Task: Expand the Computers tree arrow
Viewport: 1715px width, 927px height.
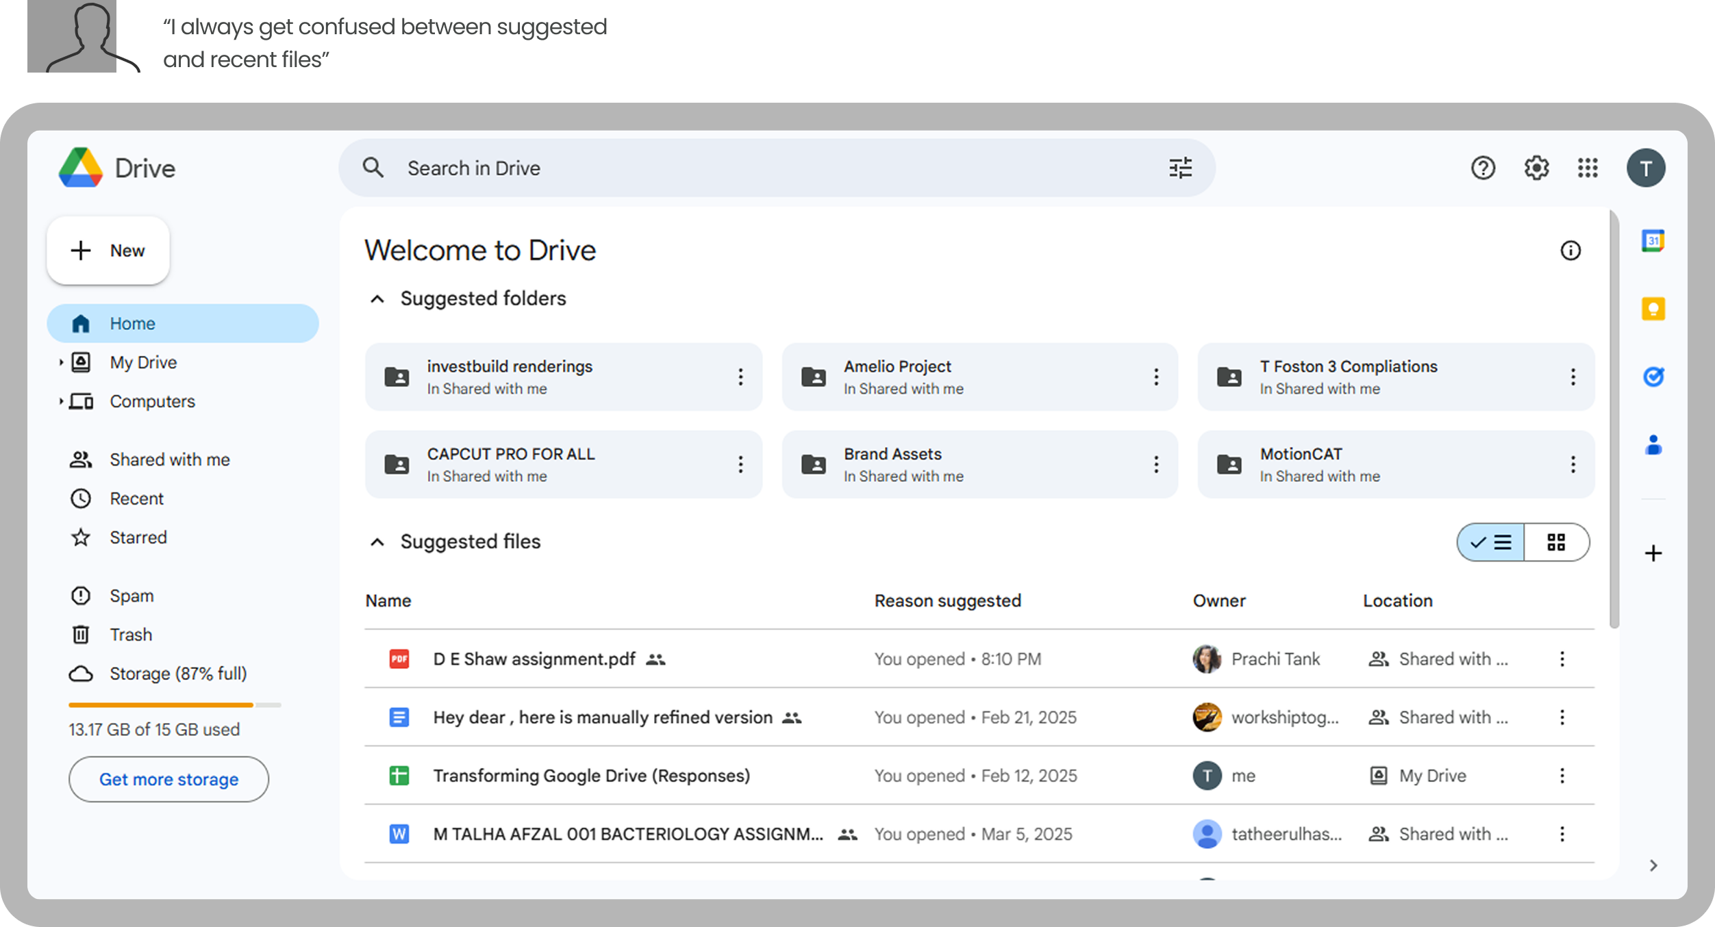Action: tap(61, 401)
